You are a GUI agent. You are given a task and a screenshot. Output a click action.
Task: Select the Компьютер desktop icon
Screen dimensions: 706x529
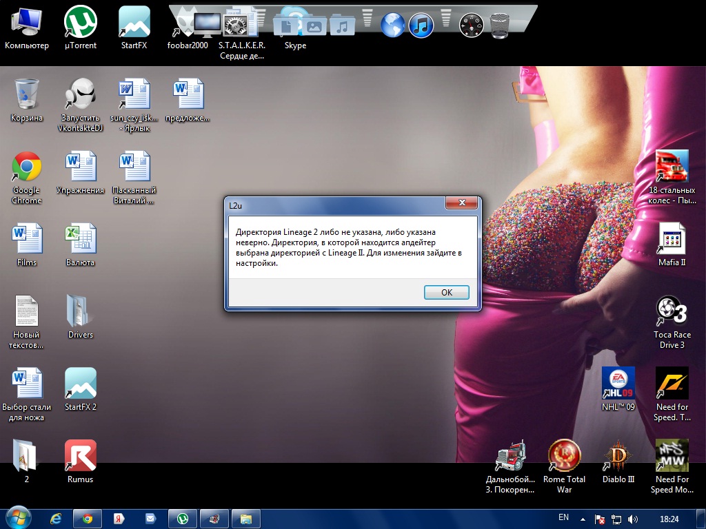click(27, 27)
